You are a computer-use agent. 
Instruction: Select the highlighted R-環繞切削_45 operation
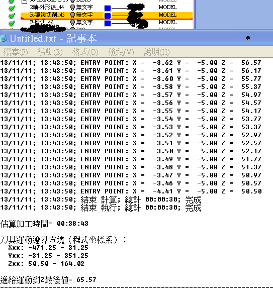(47, 15)
